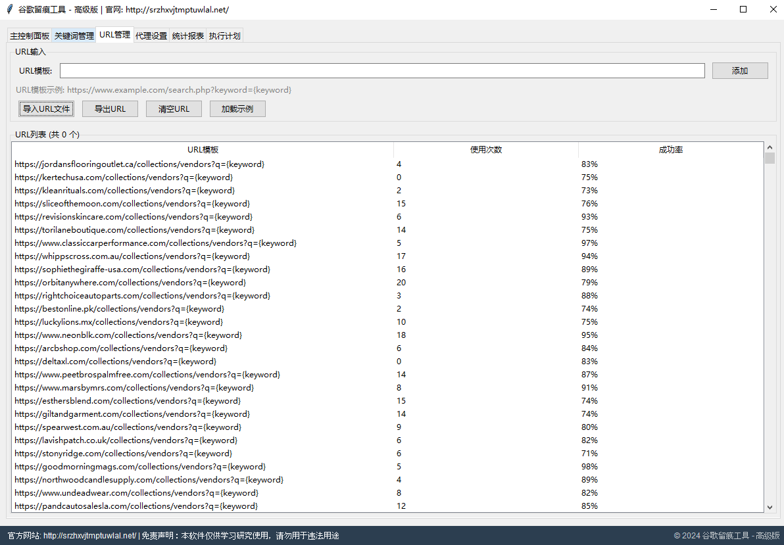Go to the 统计报表 tab
784x545 pixels.
pyautogui.click(x=188, y=36)
